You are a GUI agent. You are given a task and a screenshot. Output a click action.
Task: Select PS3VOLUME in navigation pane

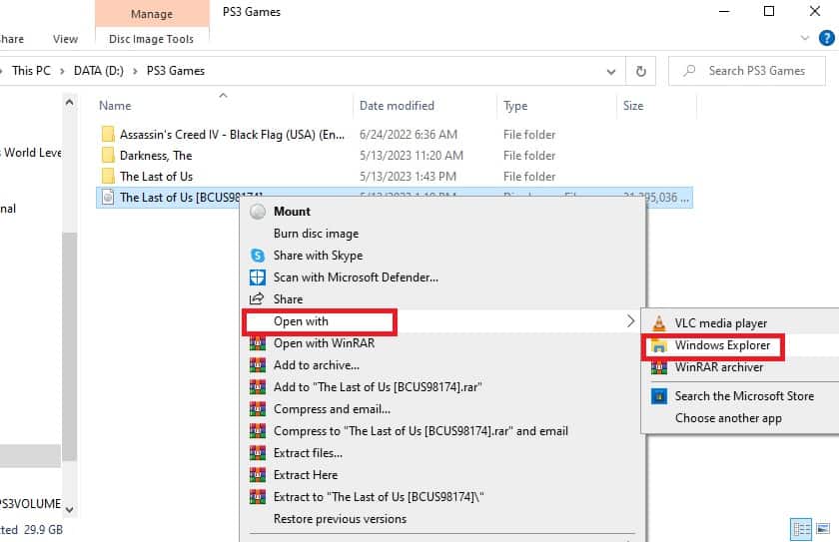(x=31, y=503)
